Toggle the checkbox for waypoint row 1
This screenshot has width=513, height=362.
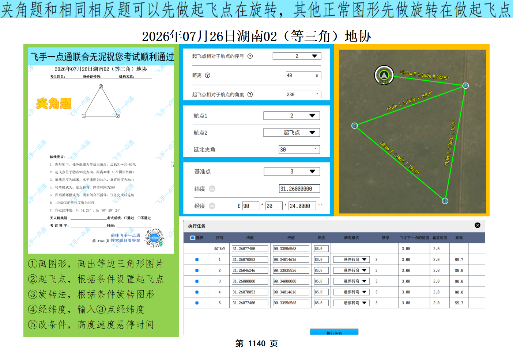(x=197, y=260)
